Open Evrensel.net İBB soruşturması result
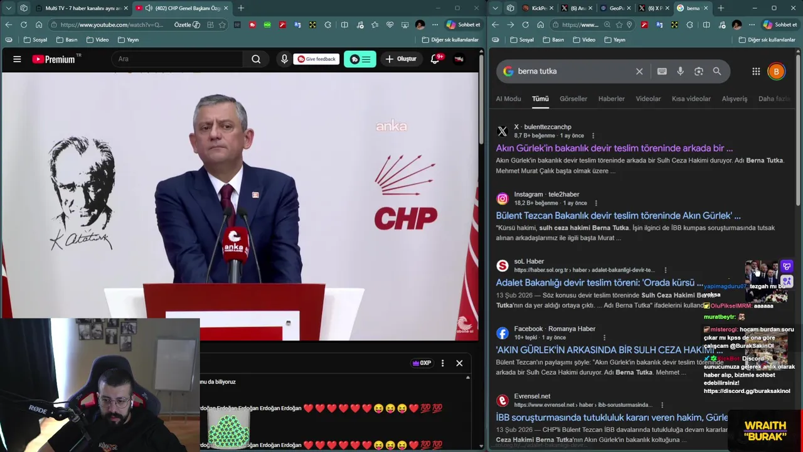 (x=612, y=417)
